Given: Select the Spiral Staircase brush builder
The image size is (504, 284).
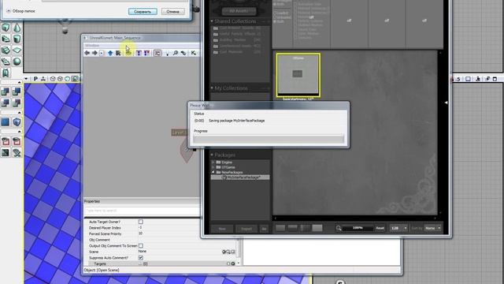Looking at the screenshot, I should pyautogui.click(x=6, y=62).
